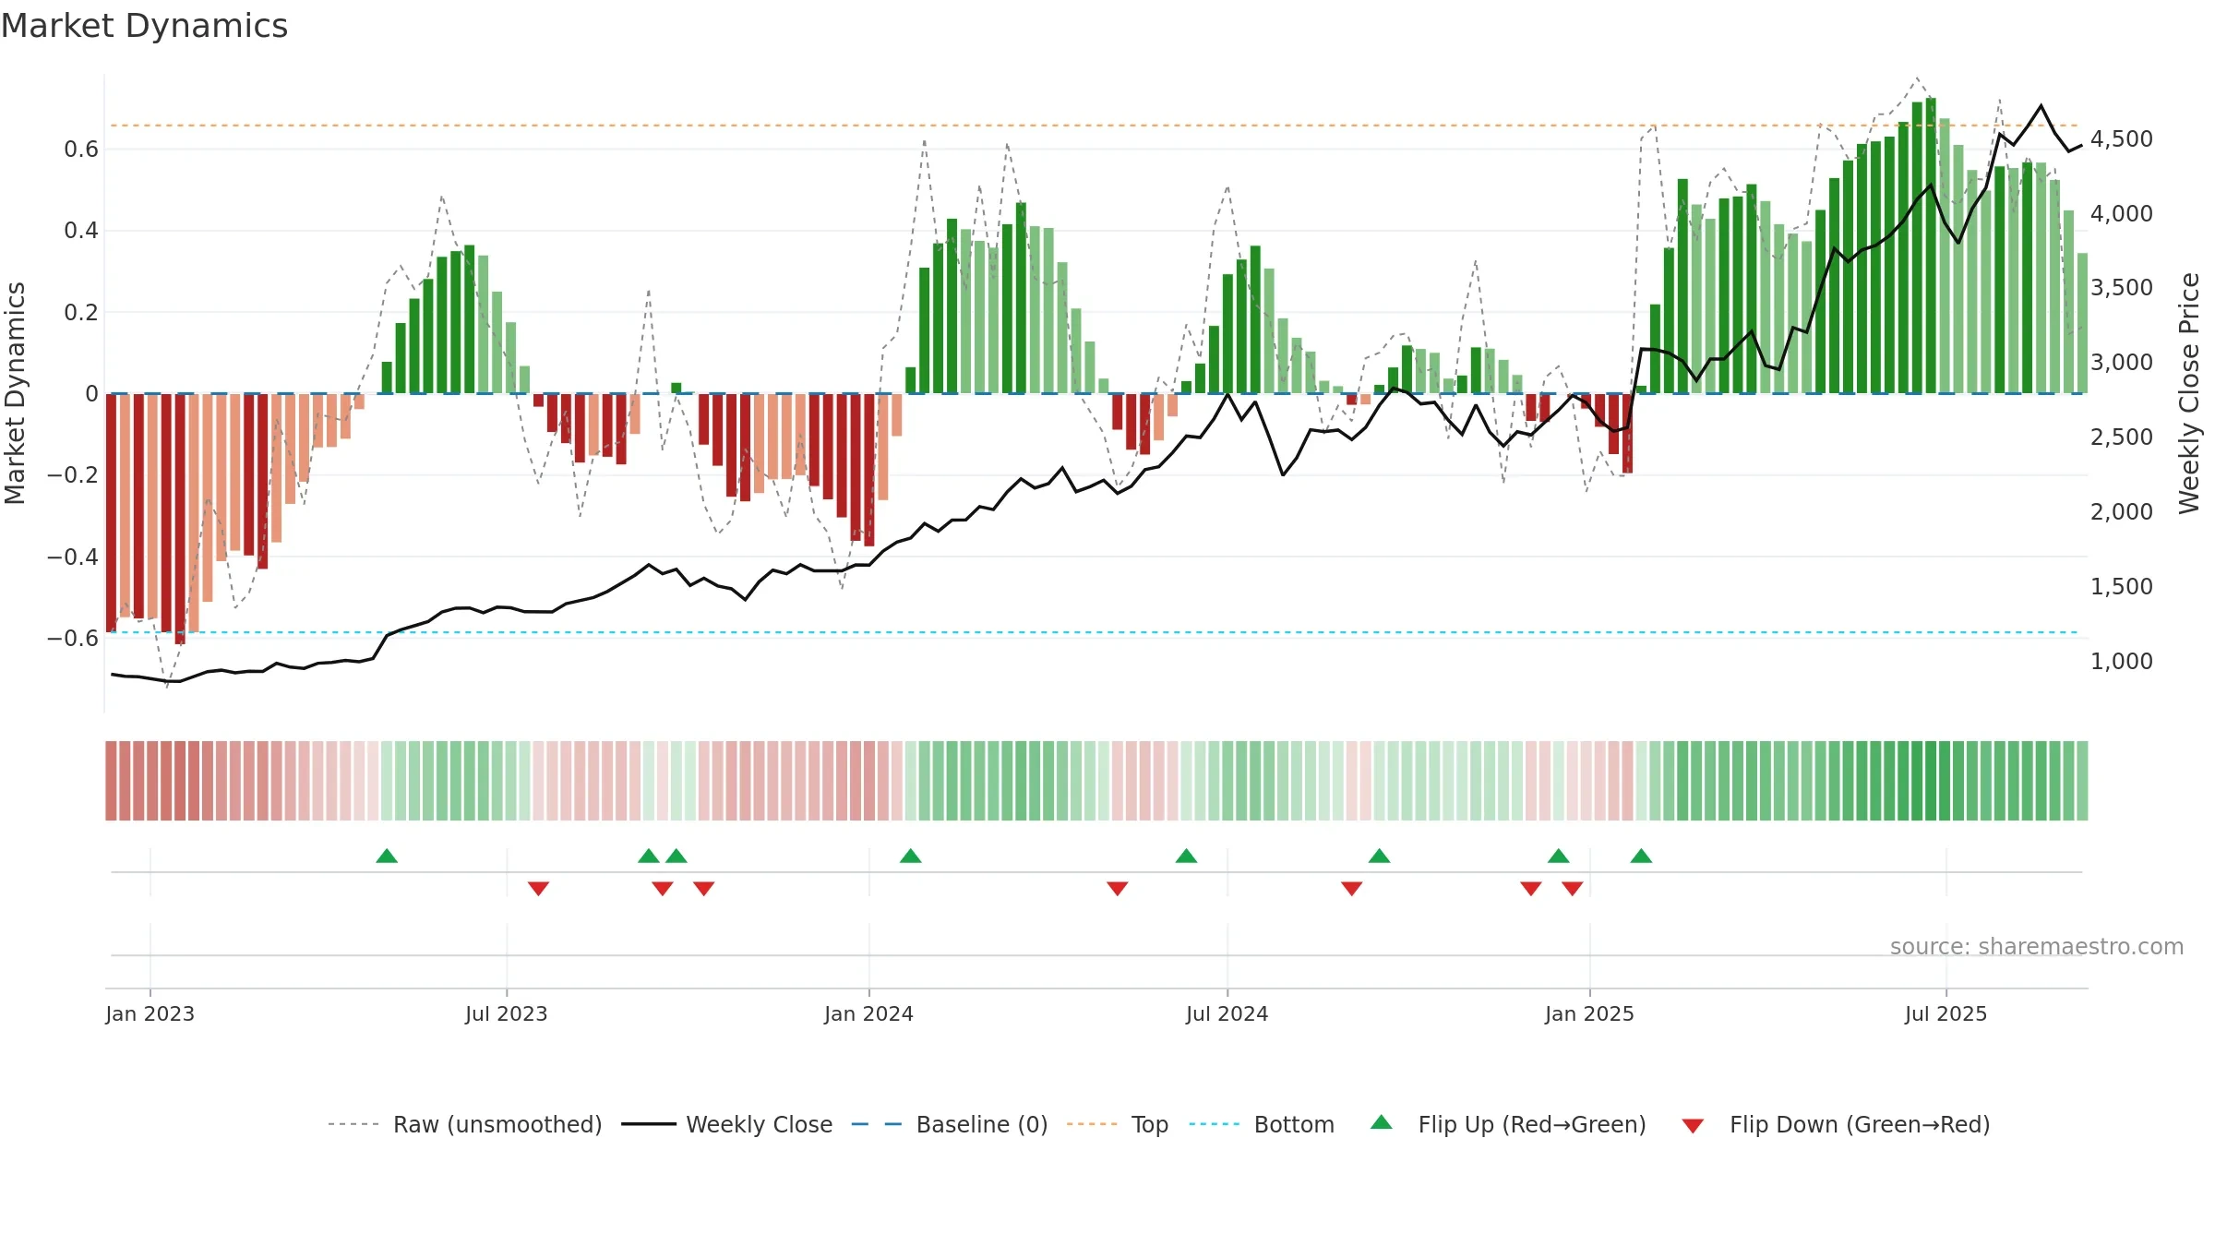Click the 2,000 price axis tick

pos(2122,512)
